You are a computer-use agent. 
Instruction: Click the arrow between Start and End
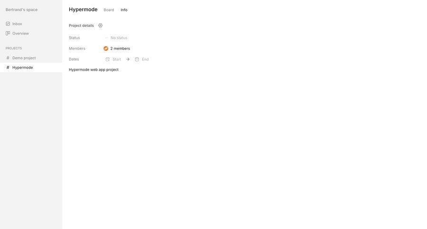128,59
